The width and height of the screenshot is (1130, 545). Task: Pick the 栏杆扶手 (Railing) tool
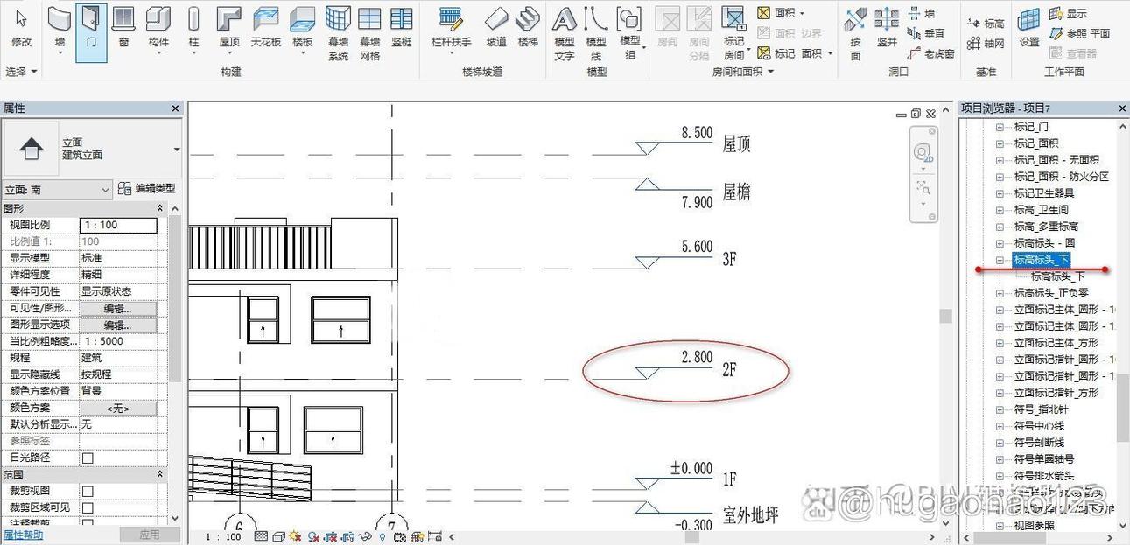[x=451, y=30]
